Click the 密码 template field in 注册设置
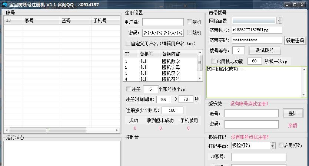The height and width of the screenshot is (166, 309). 163,33
